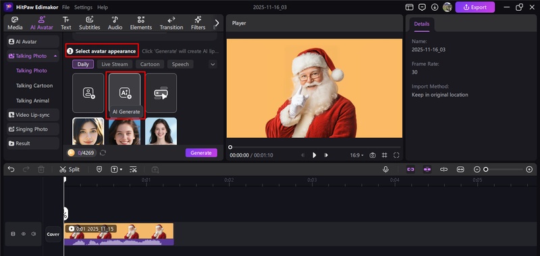Open the Text tab
Viewport: 540px width, 256px height.
[65, 23]
